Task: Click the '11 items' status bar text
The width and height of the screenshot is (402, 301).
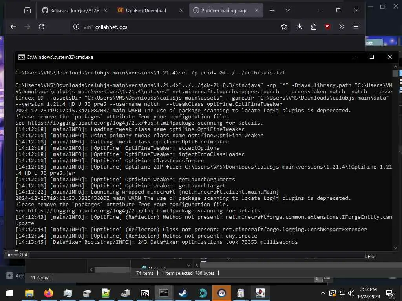Action: (x=39, y=278)
